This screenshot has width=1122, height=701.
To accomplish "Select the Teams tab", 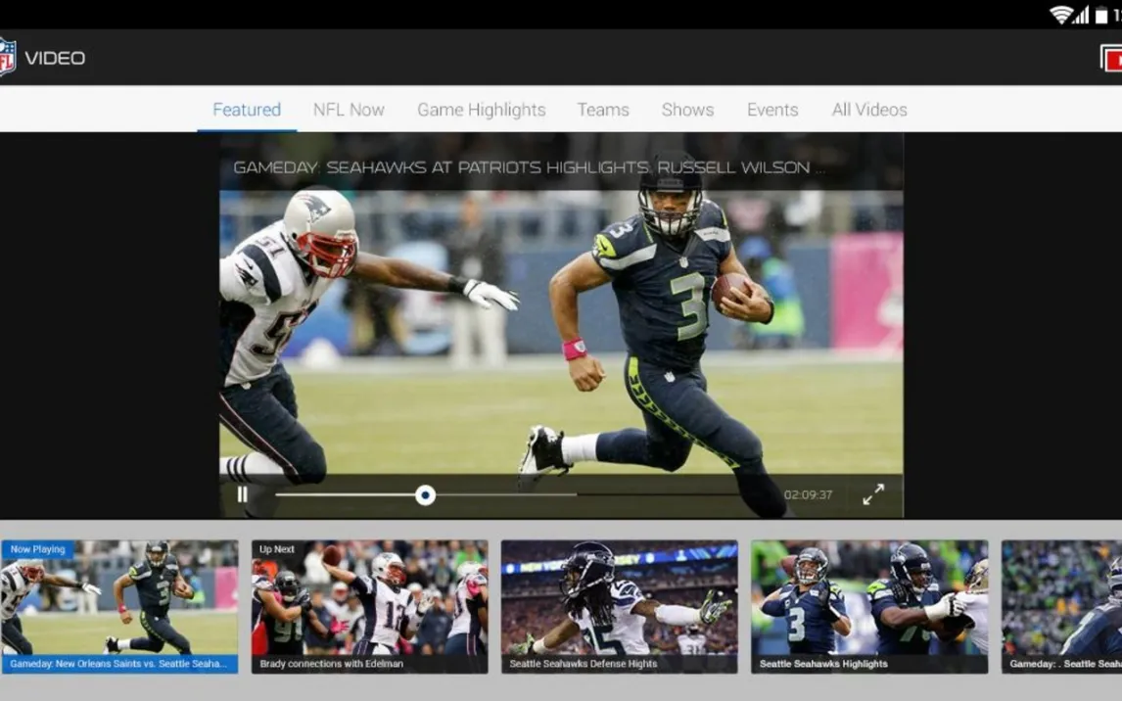I will (603, 110).
